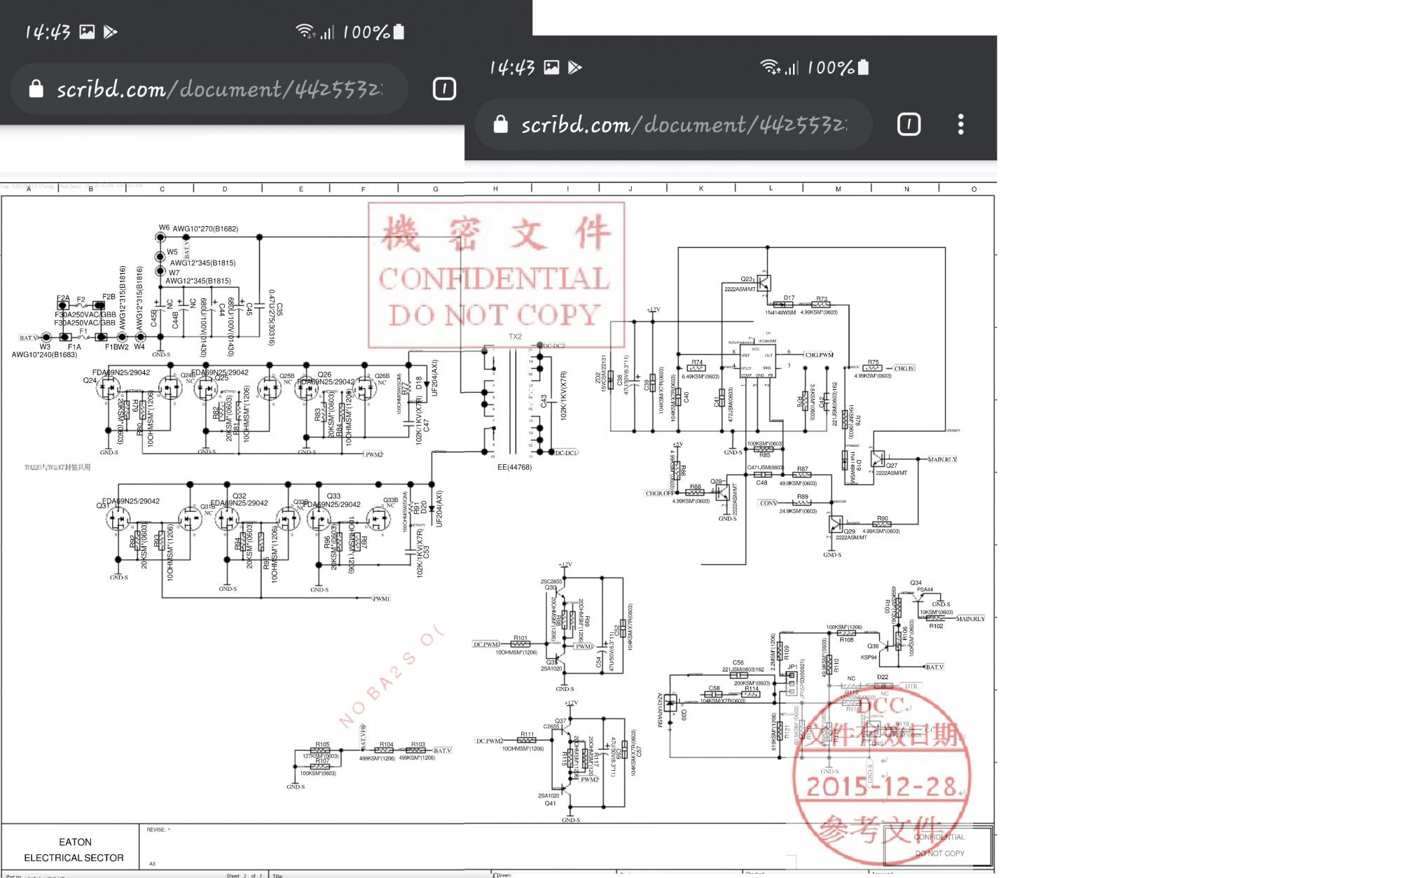Tap battery icon in right status bar
Viewport: 1401px width, 878px height.
pos(864,67)
